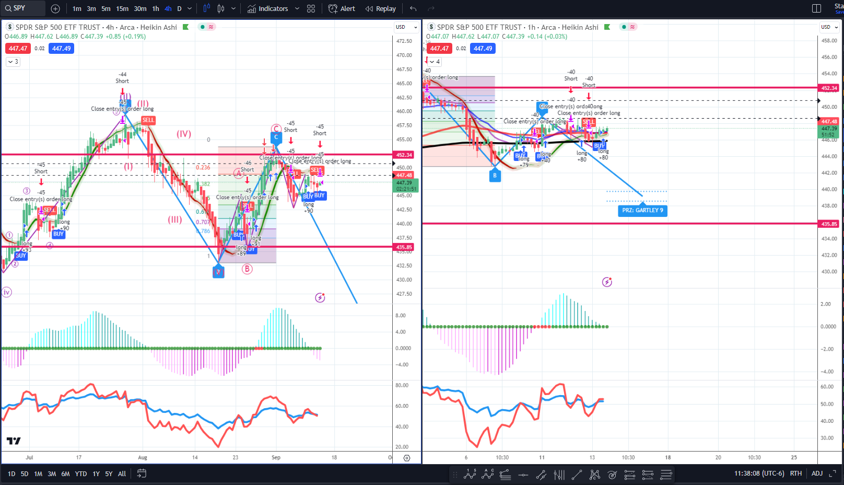The height and width of the screenshot is (485, 844).
Task: Select the 1m timeframe
Action: [77, 8]
